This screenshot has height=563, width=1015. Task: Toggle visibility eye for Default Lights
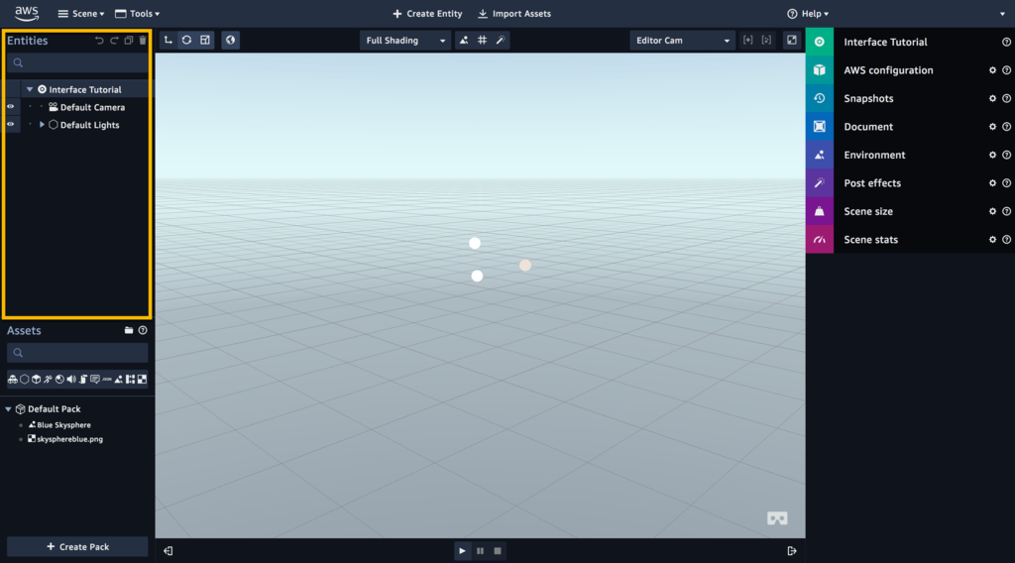[10, 124]
